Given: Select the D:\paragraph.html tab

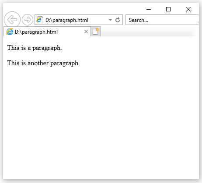Looking at the screenshot, I should click(x=47, y=32).
